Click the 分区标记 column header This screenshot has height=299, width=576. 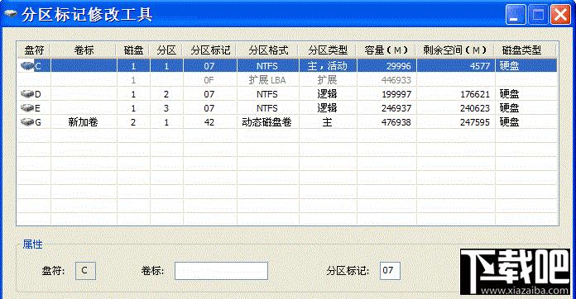click(x=209, y=50)
